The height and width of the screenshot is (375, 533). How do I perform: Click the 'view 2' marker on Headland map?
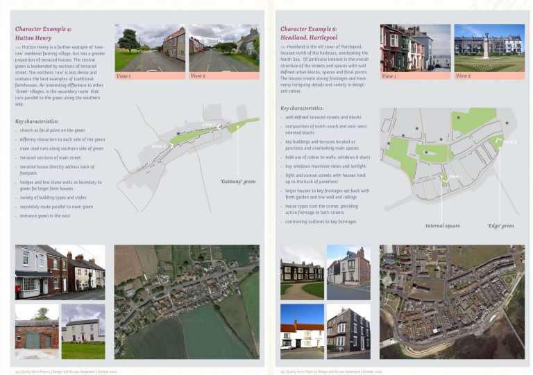(509, 142)
